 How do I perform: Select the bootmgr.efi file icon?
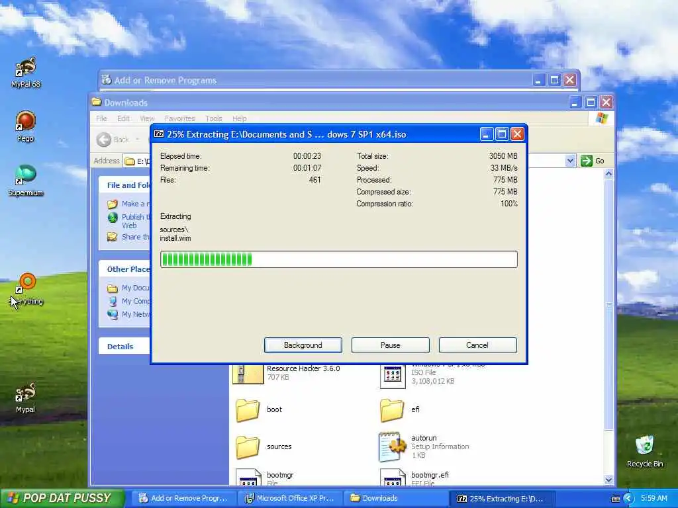(393, 478)
